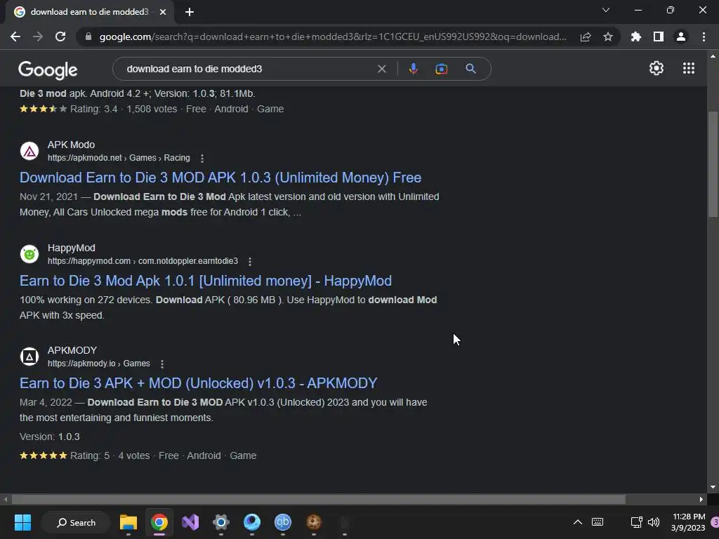This screenshot has height=539, width=719.
Task: Open the cookie app in taskbar
Action: coord(314,522)
